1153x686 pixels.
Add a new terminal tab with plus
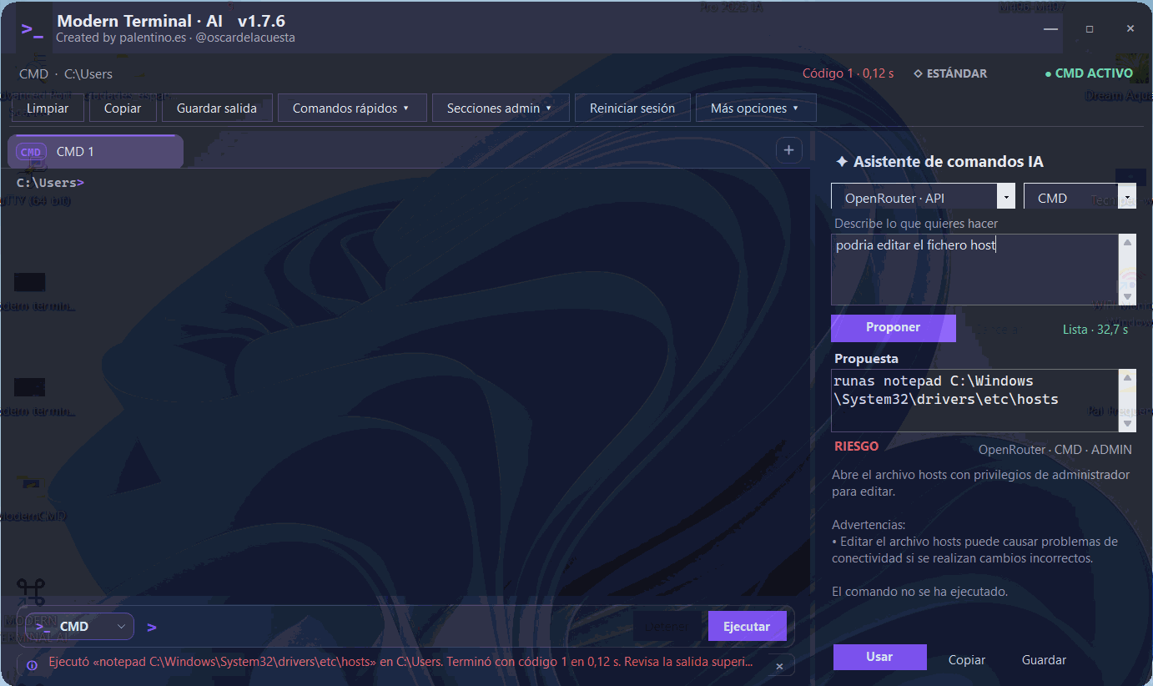click(x=788, y=150)
